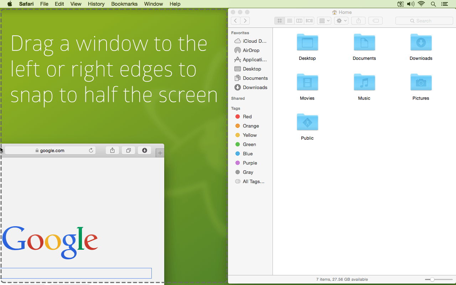Open the Help menu
The image size is (456, 285).
[x=175, y=4]
